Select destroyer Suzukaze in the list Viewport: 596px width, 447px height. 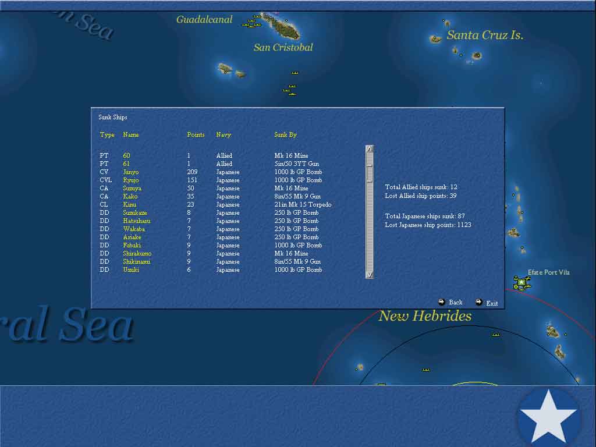pyautogui.click(x=135, y=213)
